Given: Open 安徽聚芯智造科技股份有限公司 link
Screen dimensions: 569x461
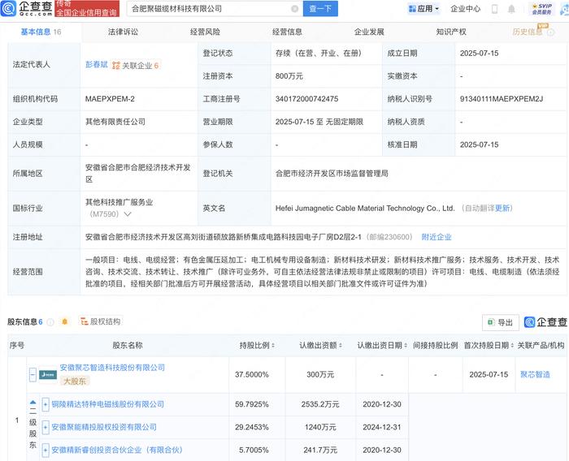Looking at the screenshot, I should pos(112,368).
